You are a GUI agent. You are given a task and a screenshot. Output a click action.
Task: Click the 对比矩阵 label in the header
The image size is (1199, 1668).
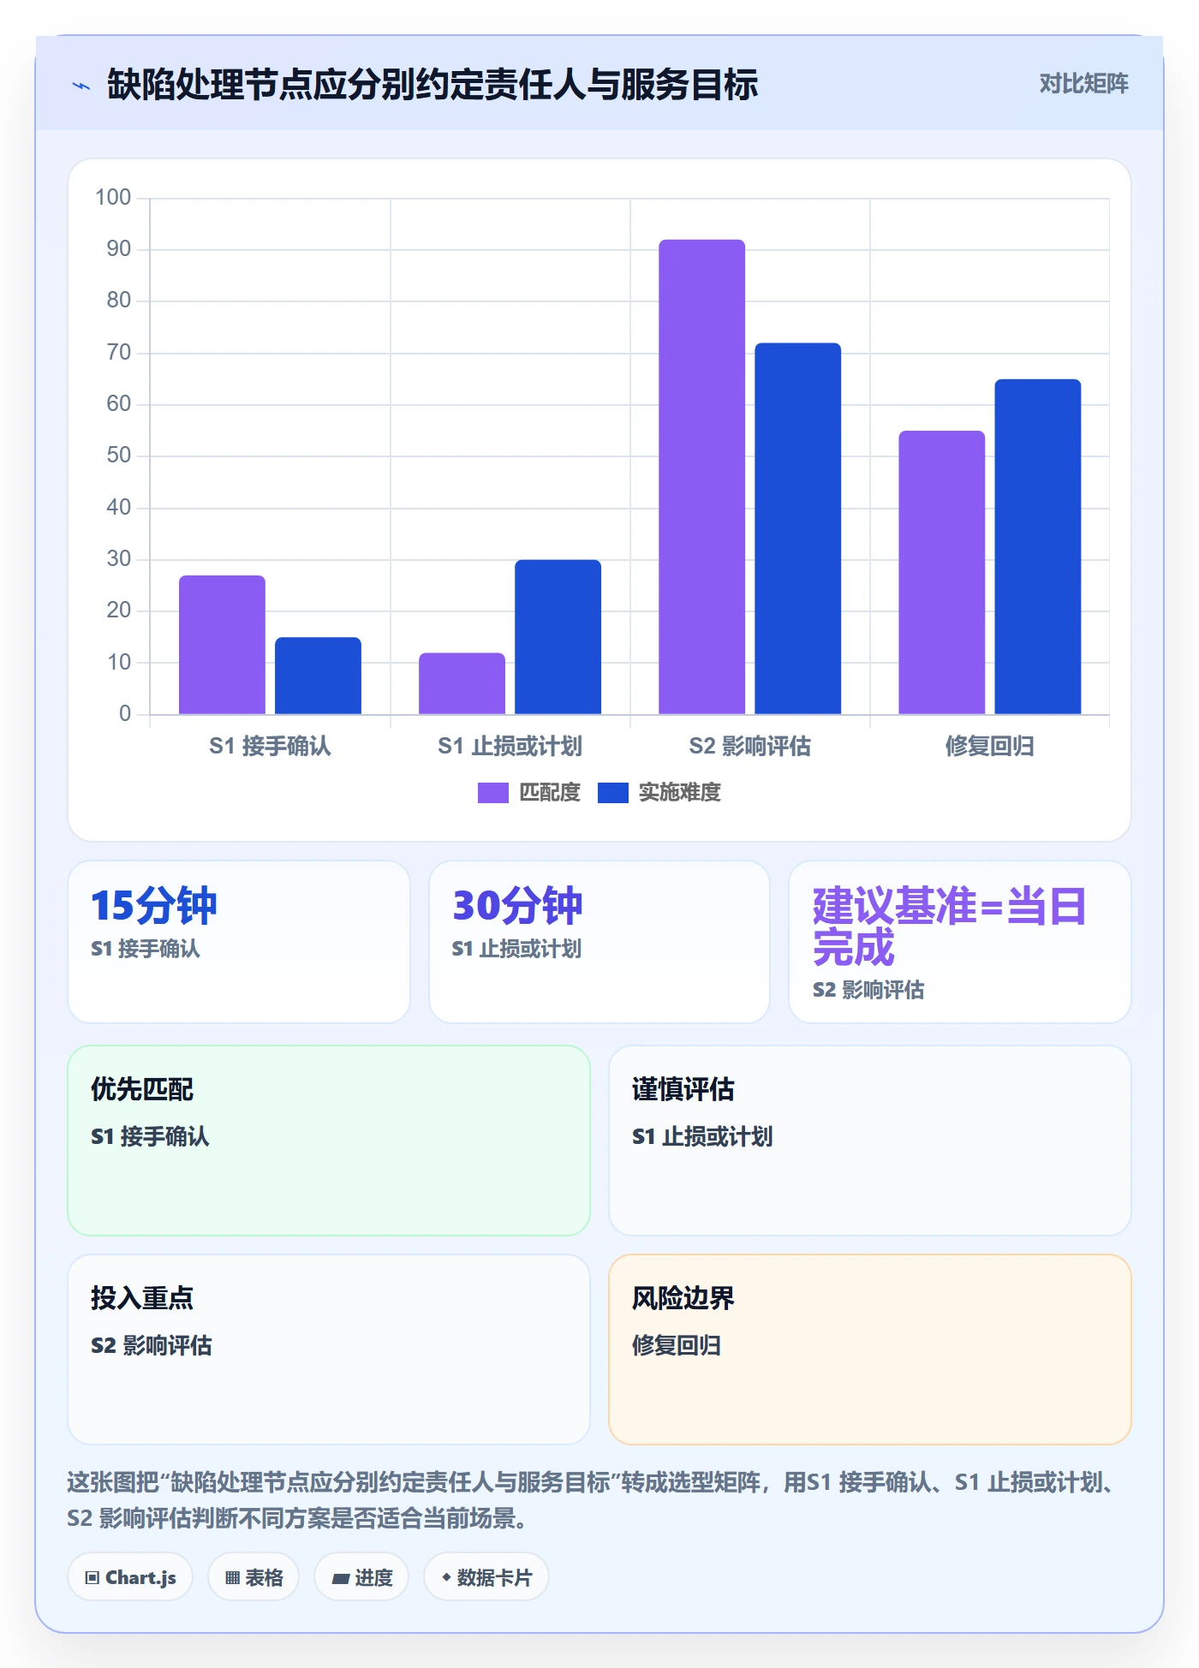[1083, 83]
